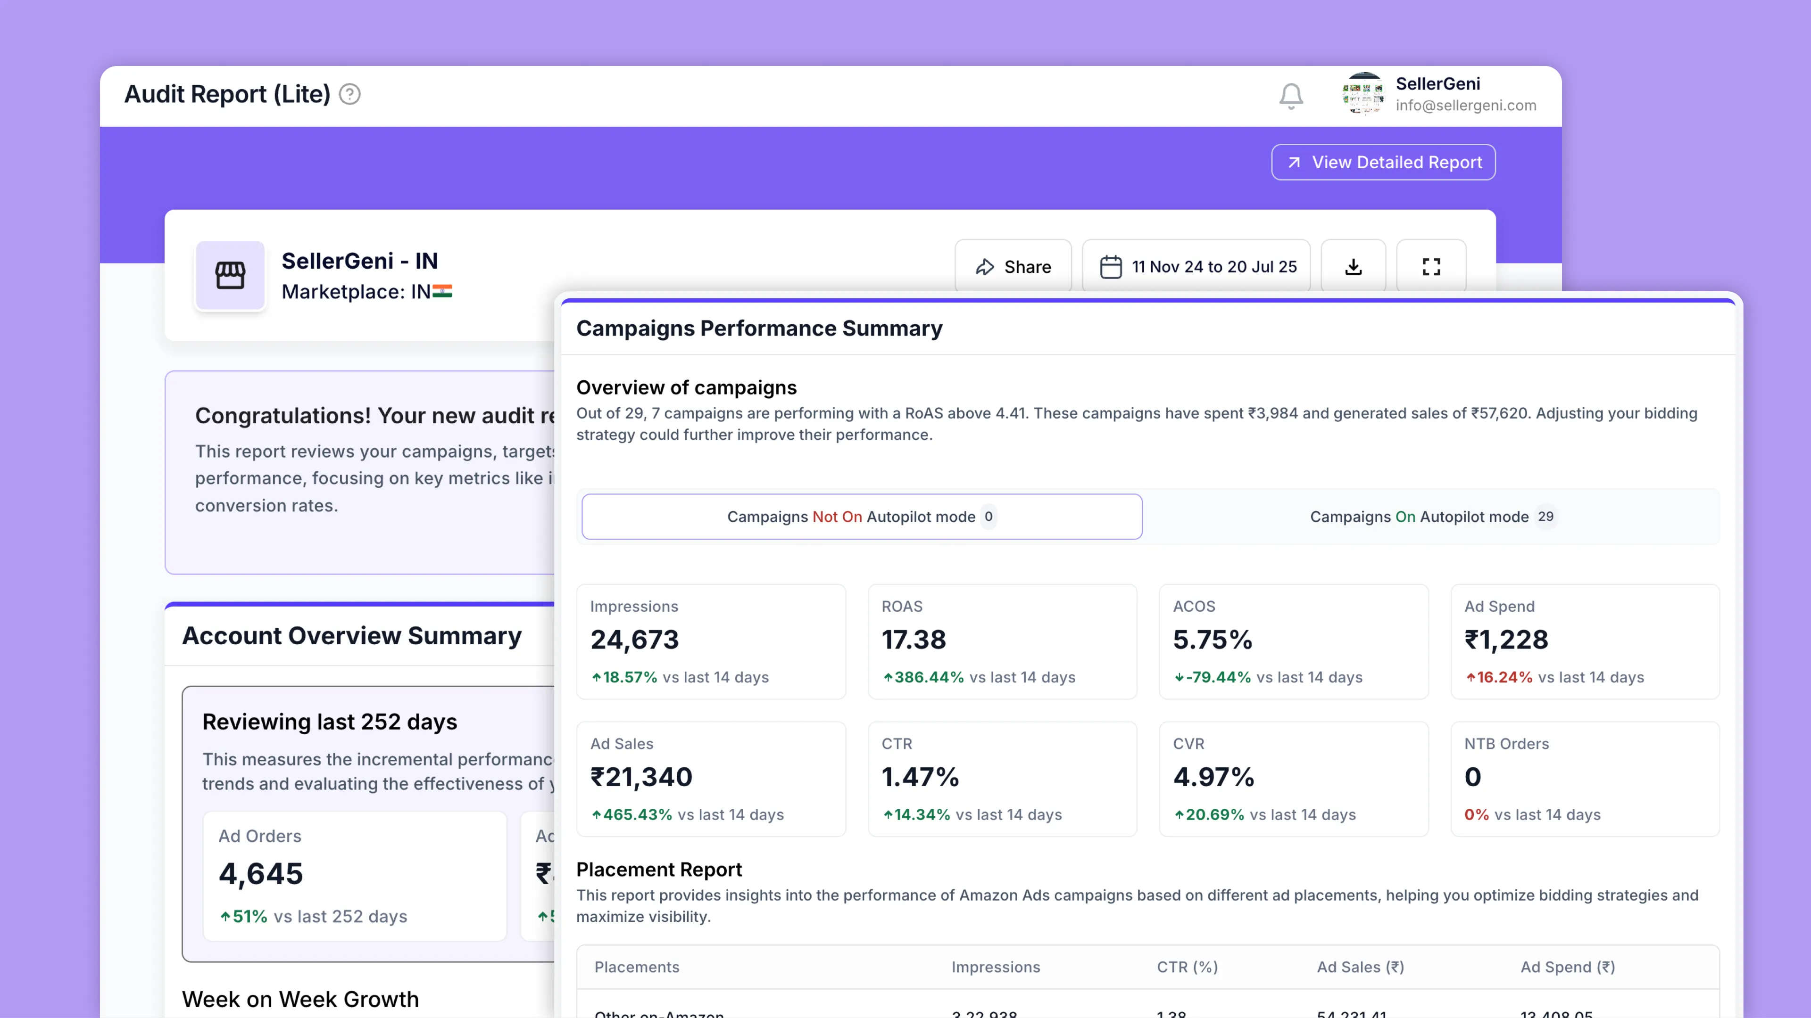Click the 14.34% CTR change indicator
The image size is (1811, 1018).
pos(916,815)
